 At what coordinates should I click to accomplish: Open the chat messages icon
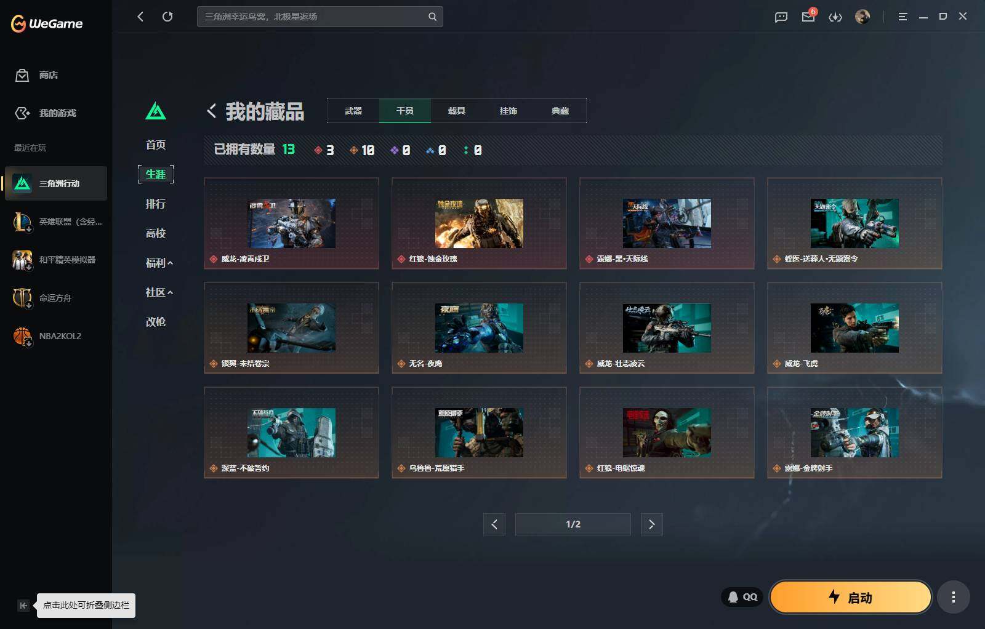781,17
